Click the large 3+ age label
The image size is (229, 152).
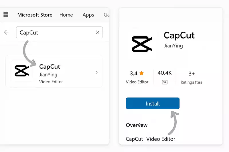pos(192,74)
